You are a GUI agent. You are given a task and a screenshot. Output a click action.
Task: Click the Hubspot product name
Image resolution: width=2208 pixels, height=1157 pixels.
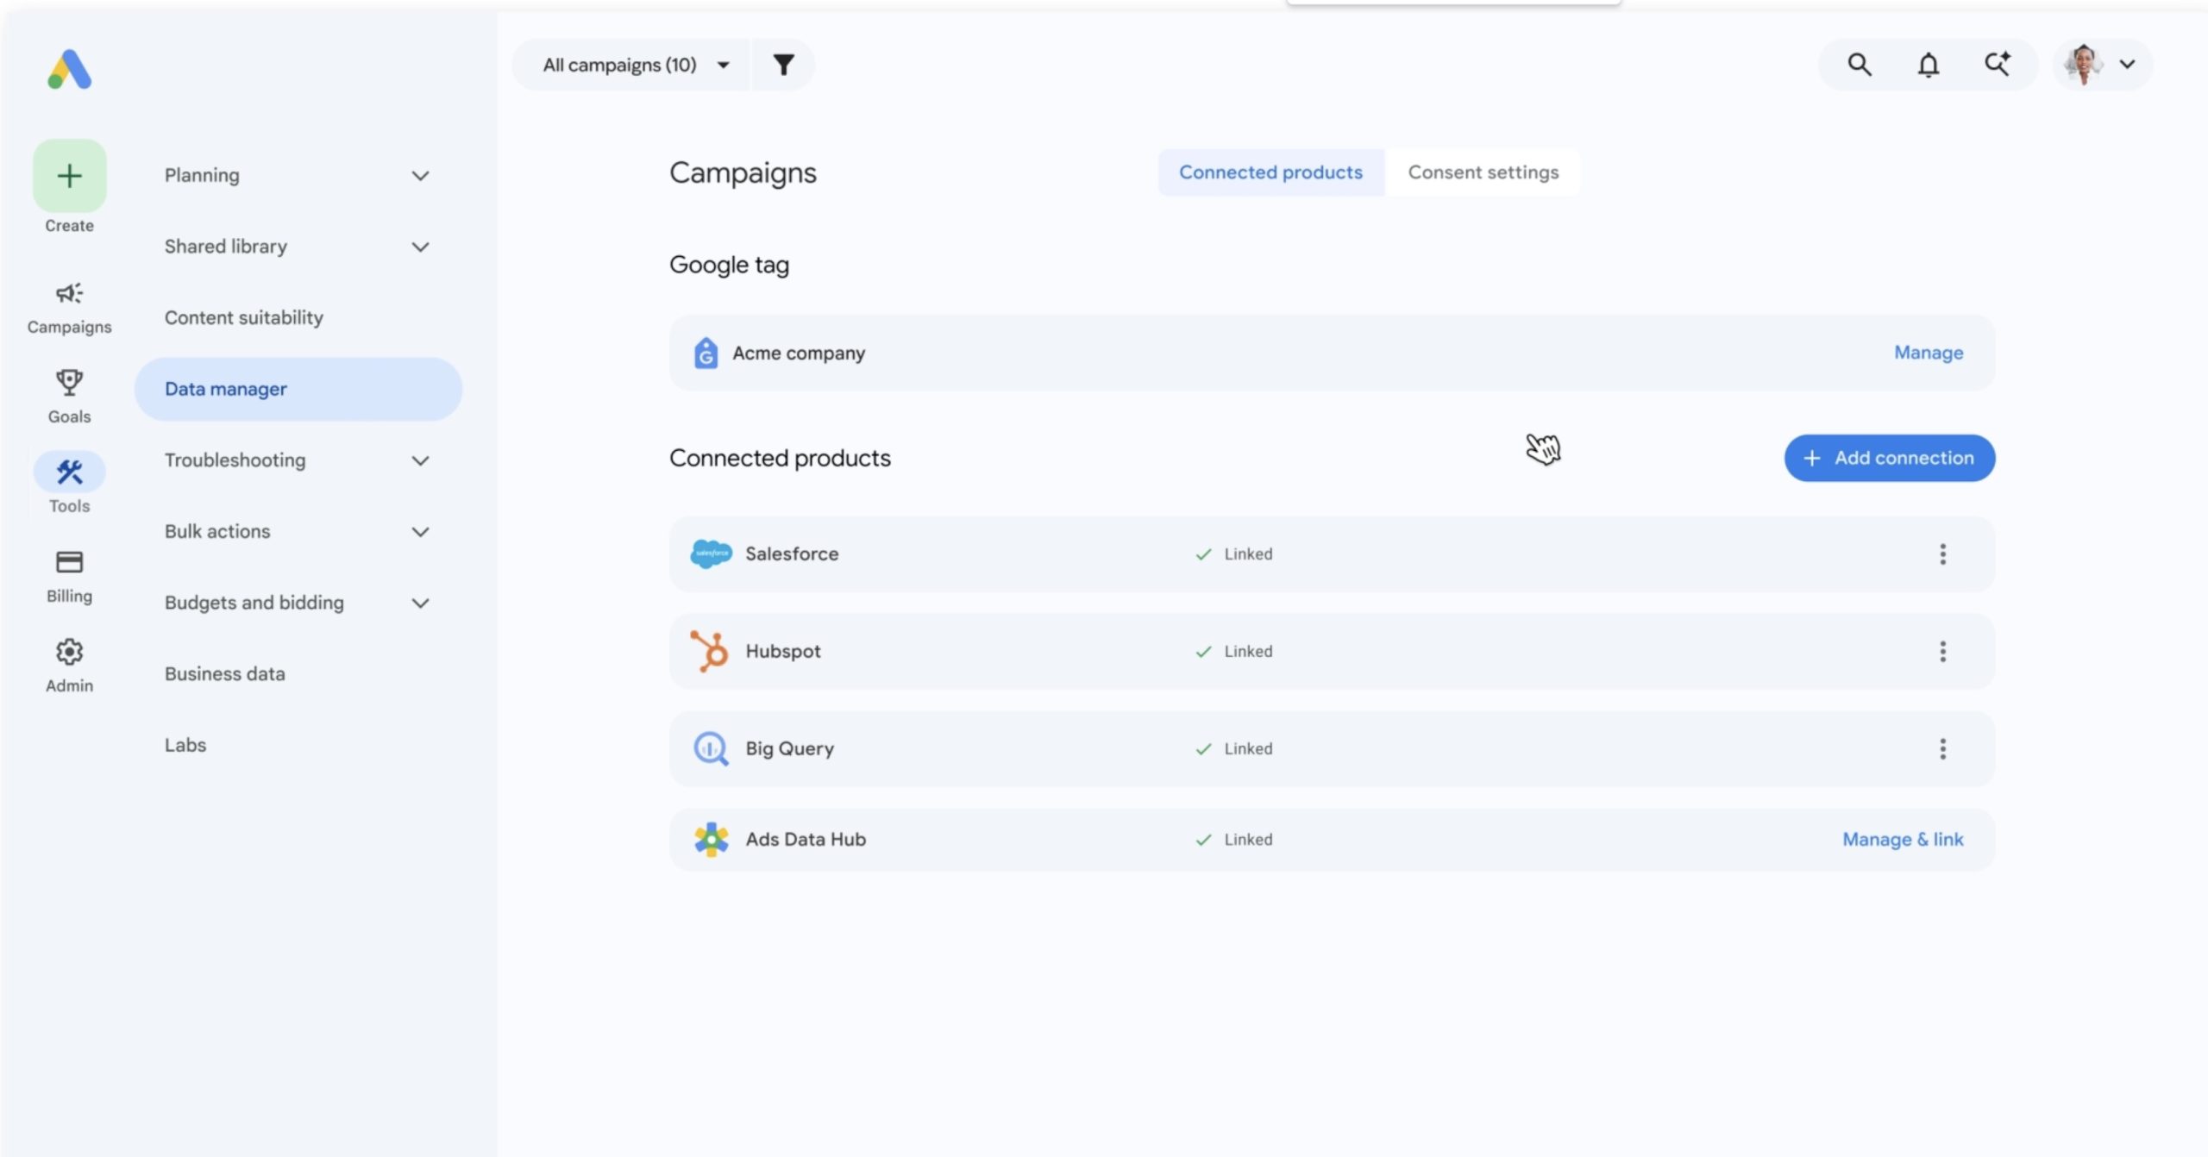pos(783,651)
